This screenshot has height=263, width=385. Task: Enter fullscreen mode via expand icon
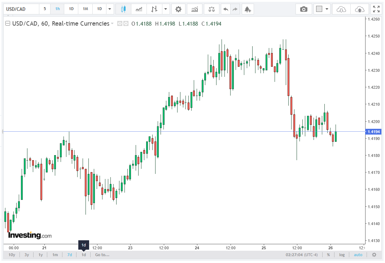[x=376, y=9]
